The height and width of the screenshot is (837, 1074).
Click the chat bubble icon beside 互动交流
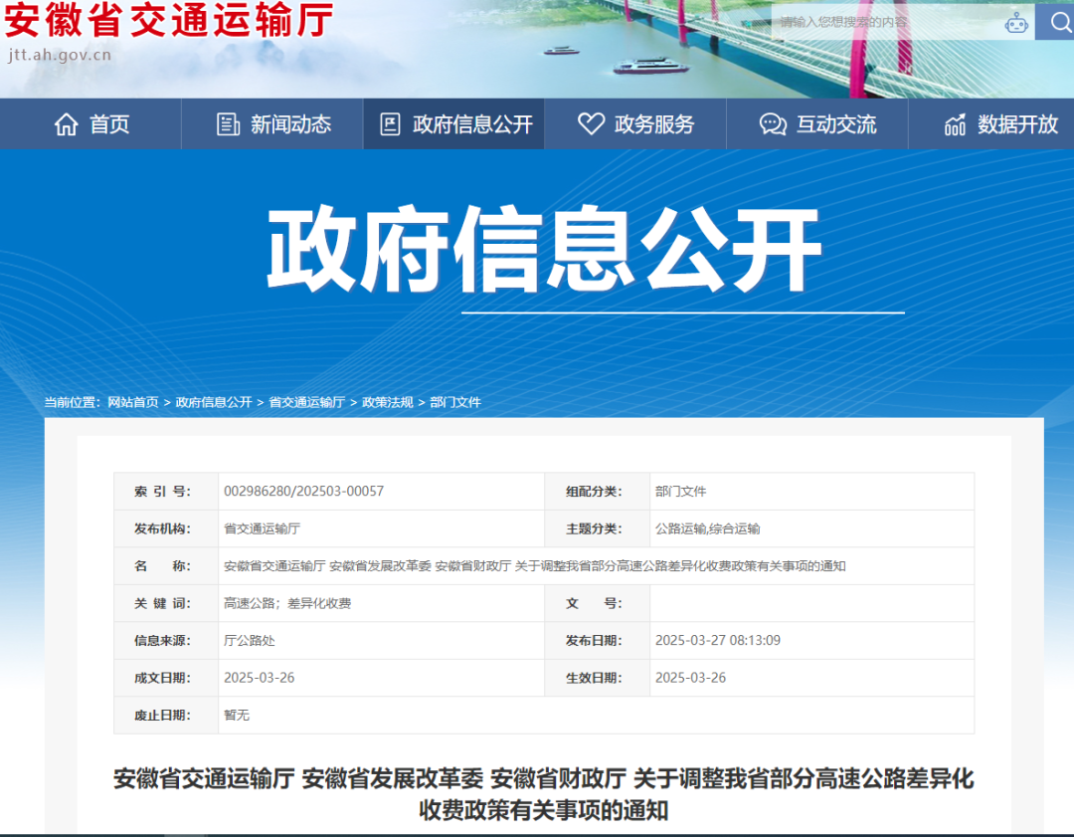[773, 124]
